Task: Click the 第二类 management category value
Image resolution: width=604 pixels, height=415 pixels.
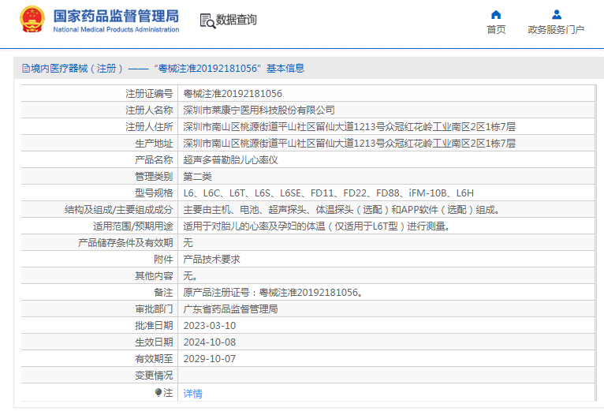Action: tap(197, 177)
